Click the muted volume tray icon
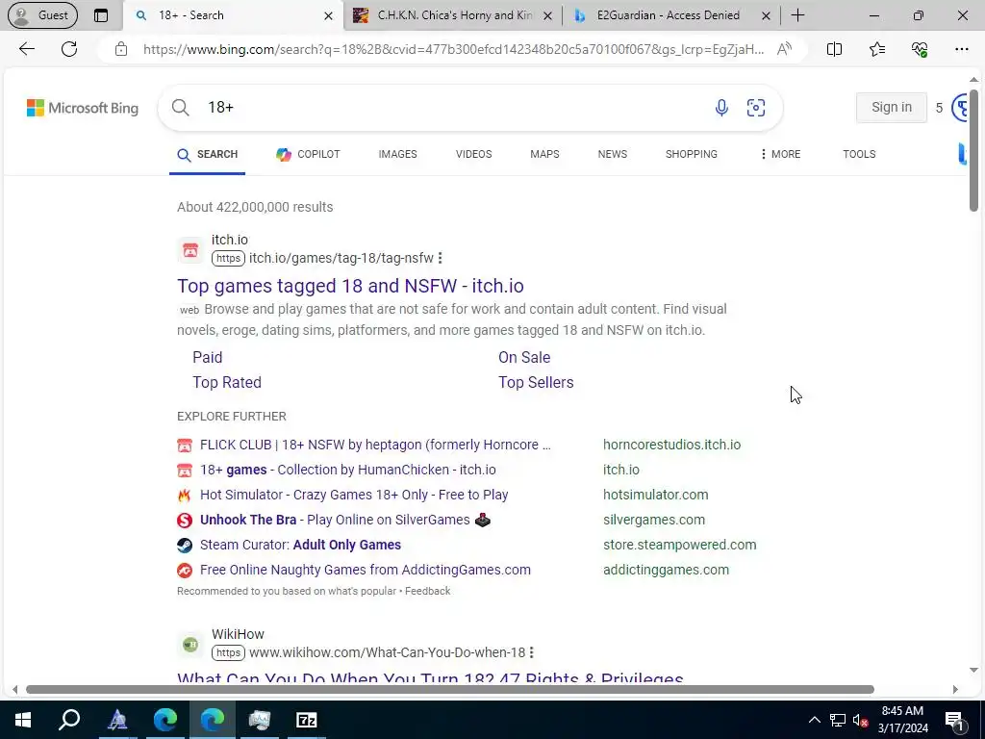The image size is (985, 739). pyautogui.click(x=861, y=720)
